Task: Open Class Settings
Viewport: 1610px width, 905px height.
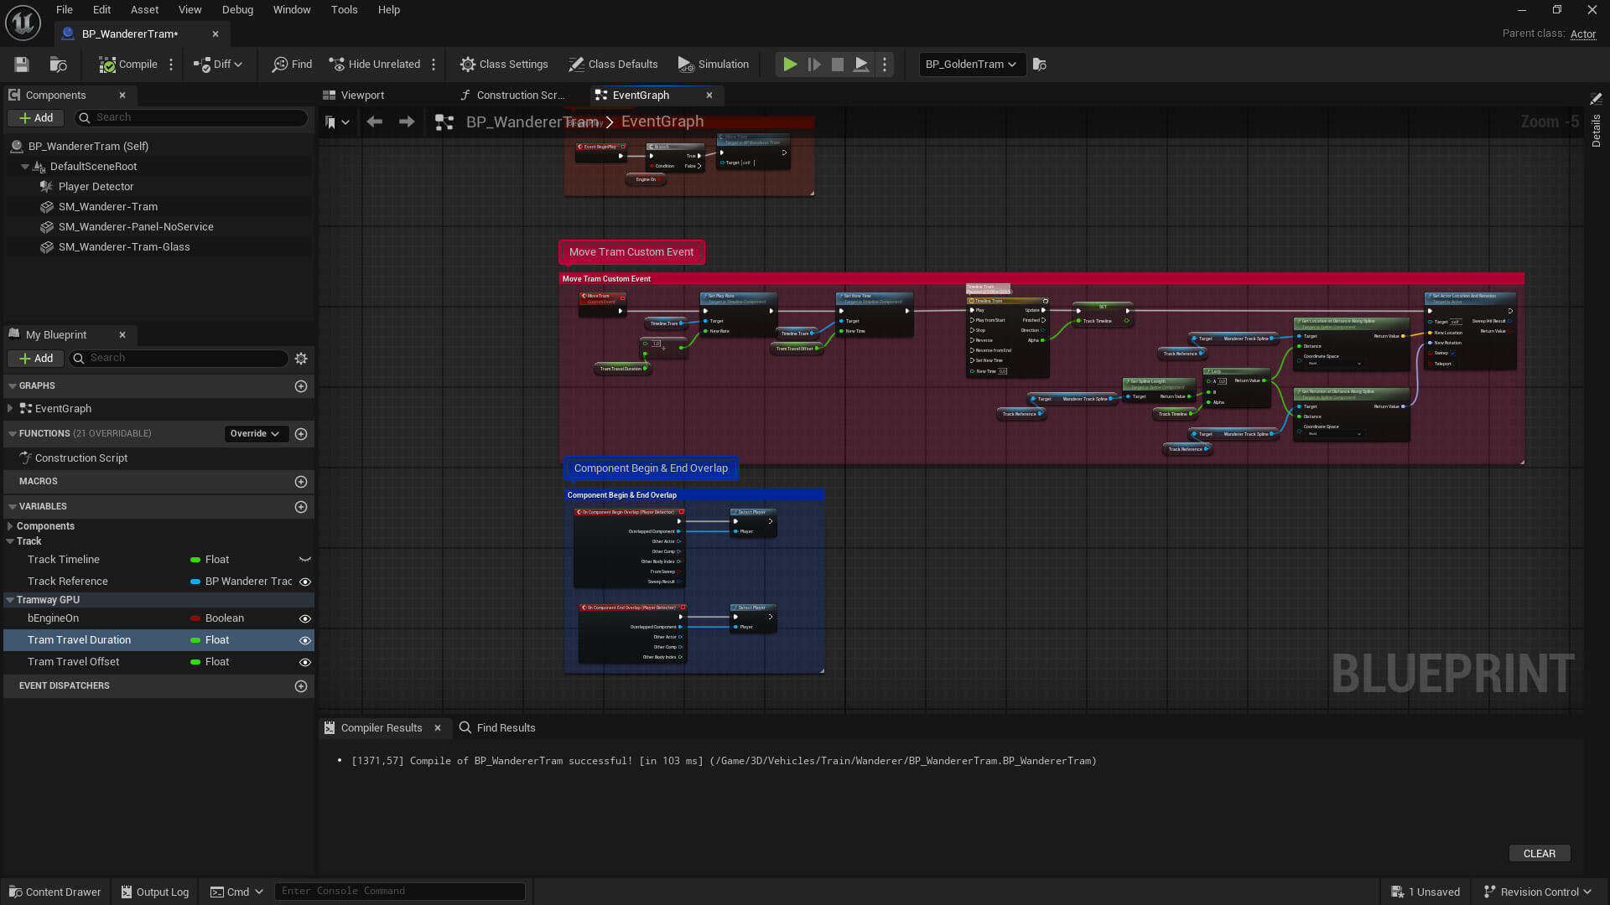Action: (x=503, y=64)
